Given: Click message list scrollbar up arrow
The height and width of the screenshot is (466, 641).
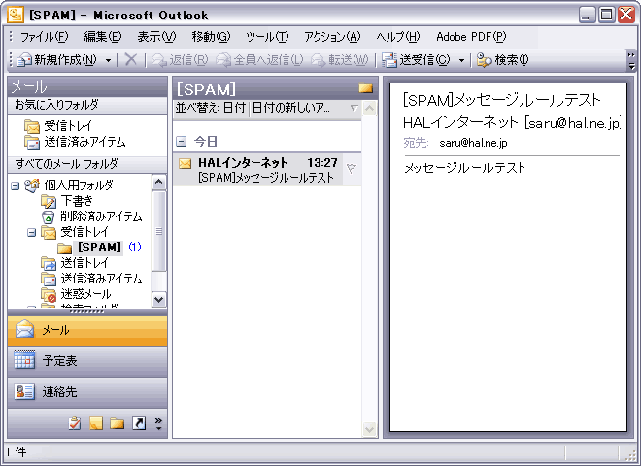Looking at the screenshot, I should click(370, 109).
